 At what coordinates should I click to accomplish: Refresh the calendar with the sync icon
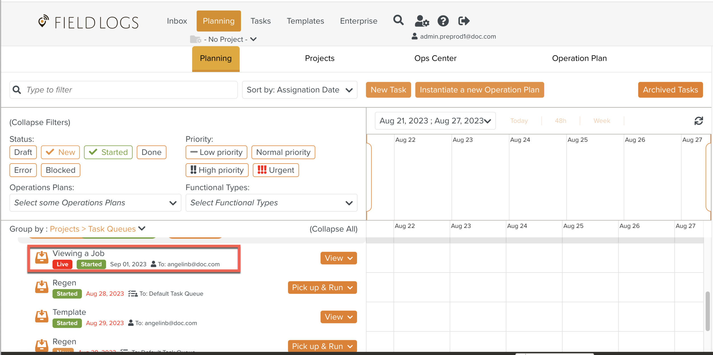[x=698, y=121]
